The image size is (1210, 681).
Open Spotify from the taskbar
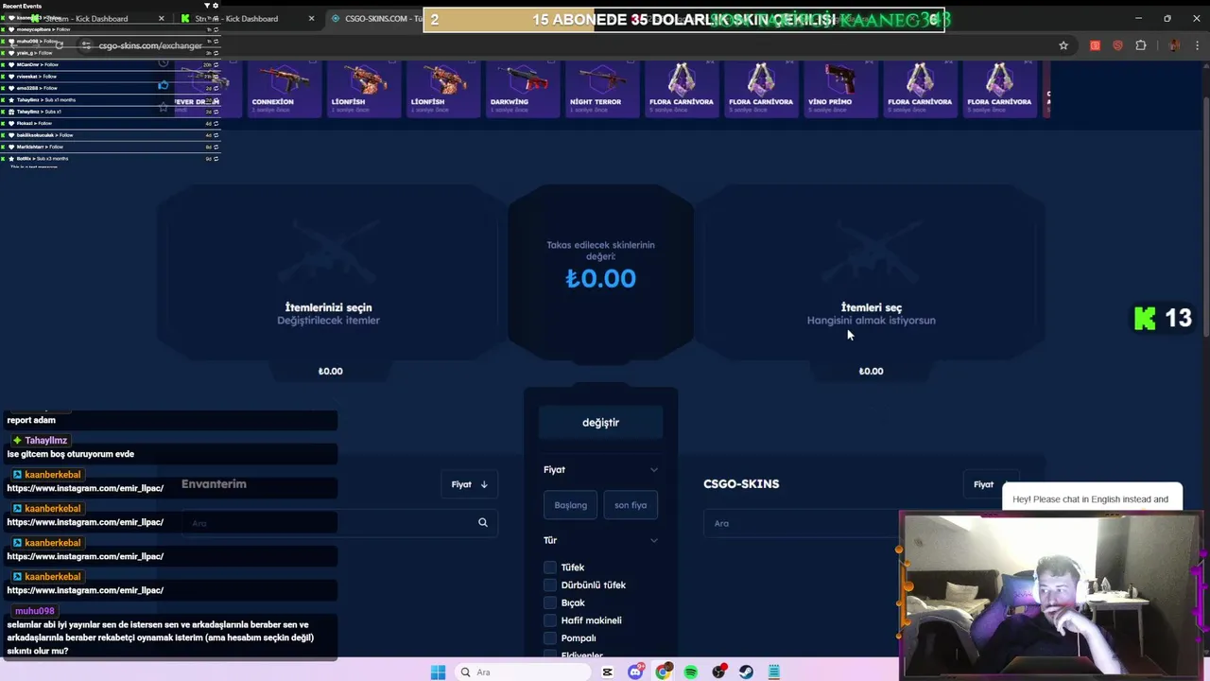click(x=691, y=672)
